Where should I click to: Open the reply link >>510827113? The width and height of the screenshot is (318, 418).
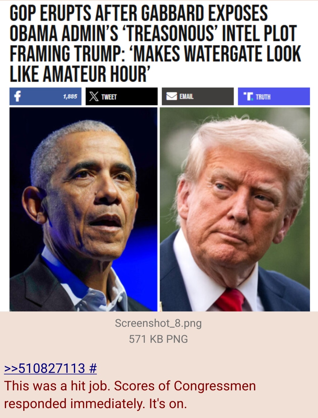pyautogui.click(x=45, y=368)
